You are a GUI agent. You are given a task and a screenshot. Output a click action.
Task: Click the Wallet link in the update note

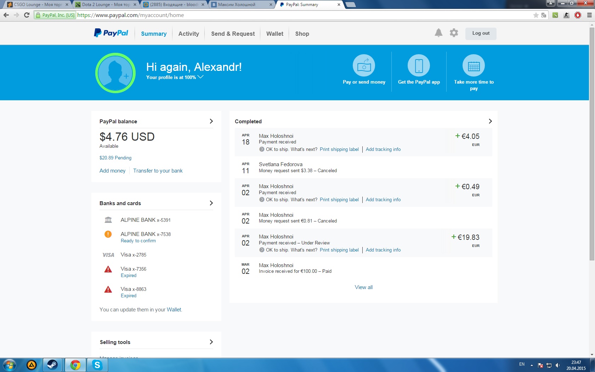(174, 310)
